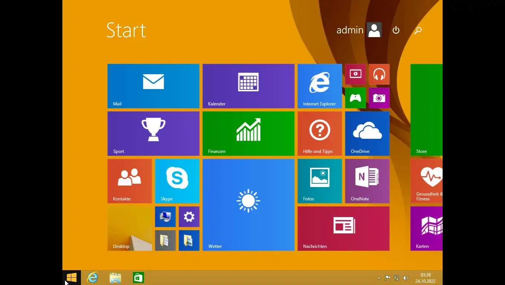Click the search magnifier icon

pyautogui.click(x=418, y=30)
